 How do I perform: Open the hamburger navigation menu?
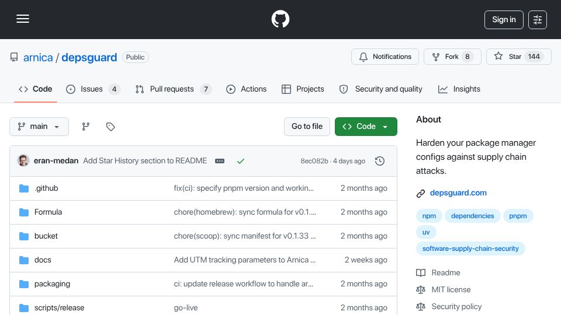(23, 19)
